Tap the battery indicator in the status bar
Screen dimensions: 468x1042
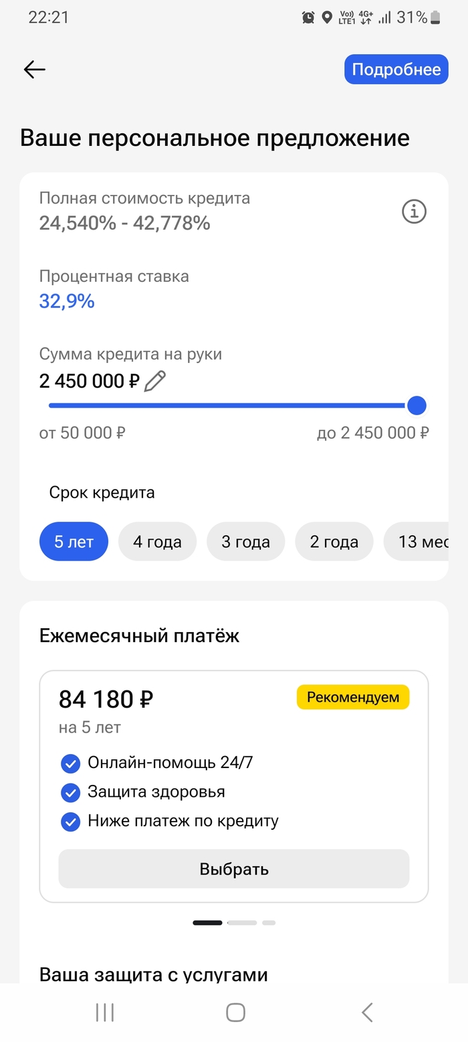click(x=435, y=17)
